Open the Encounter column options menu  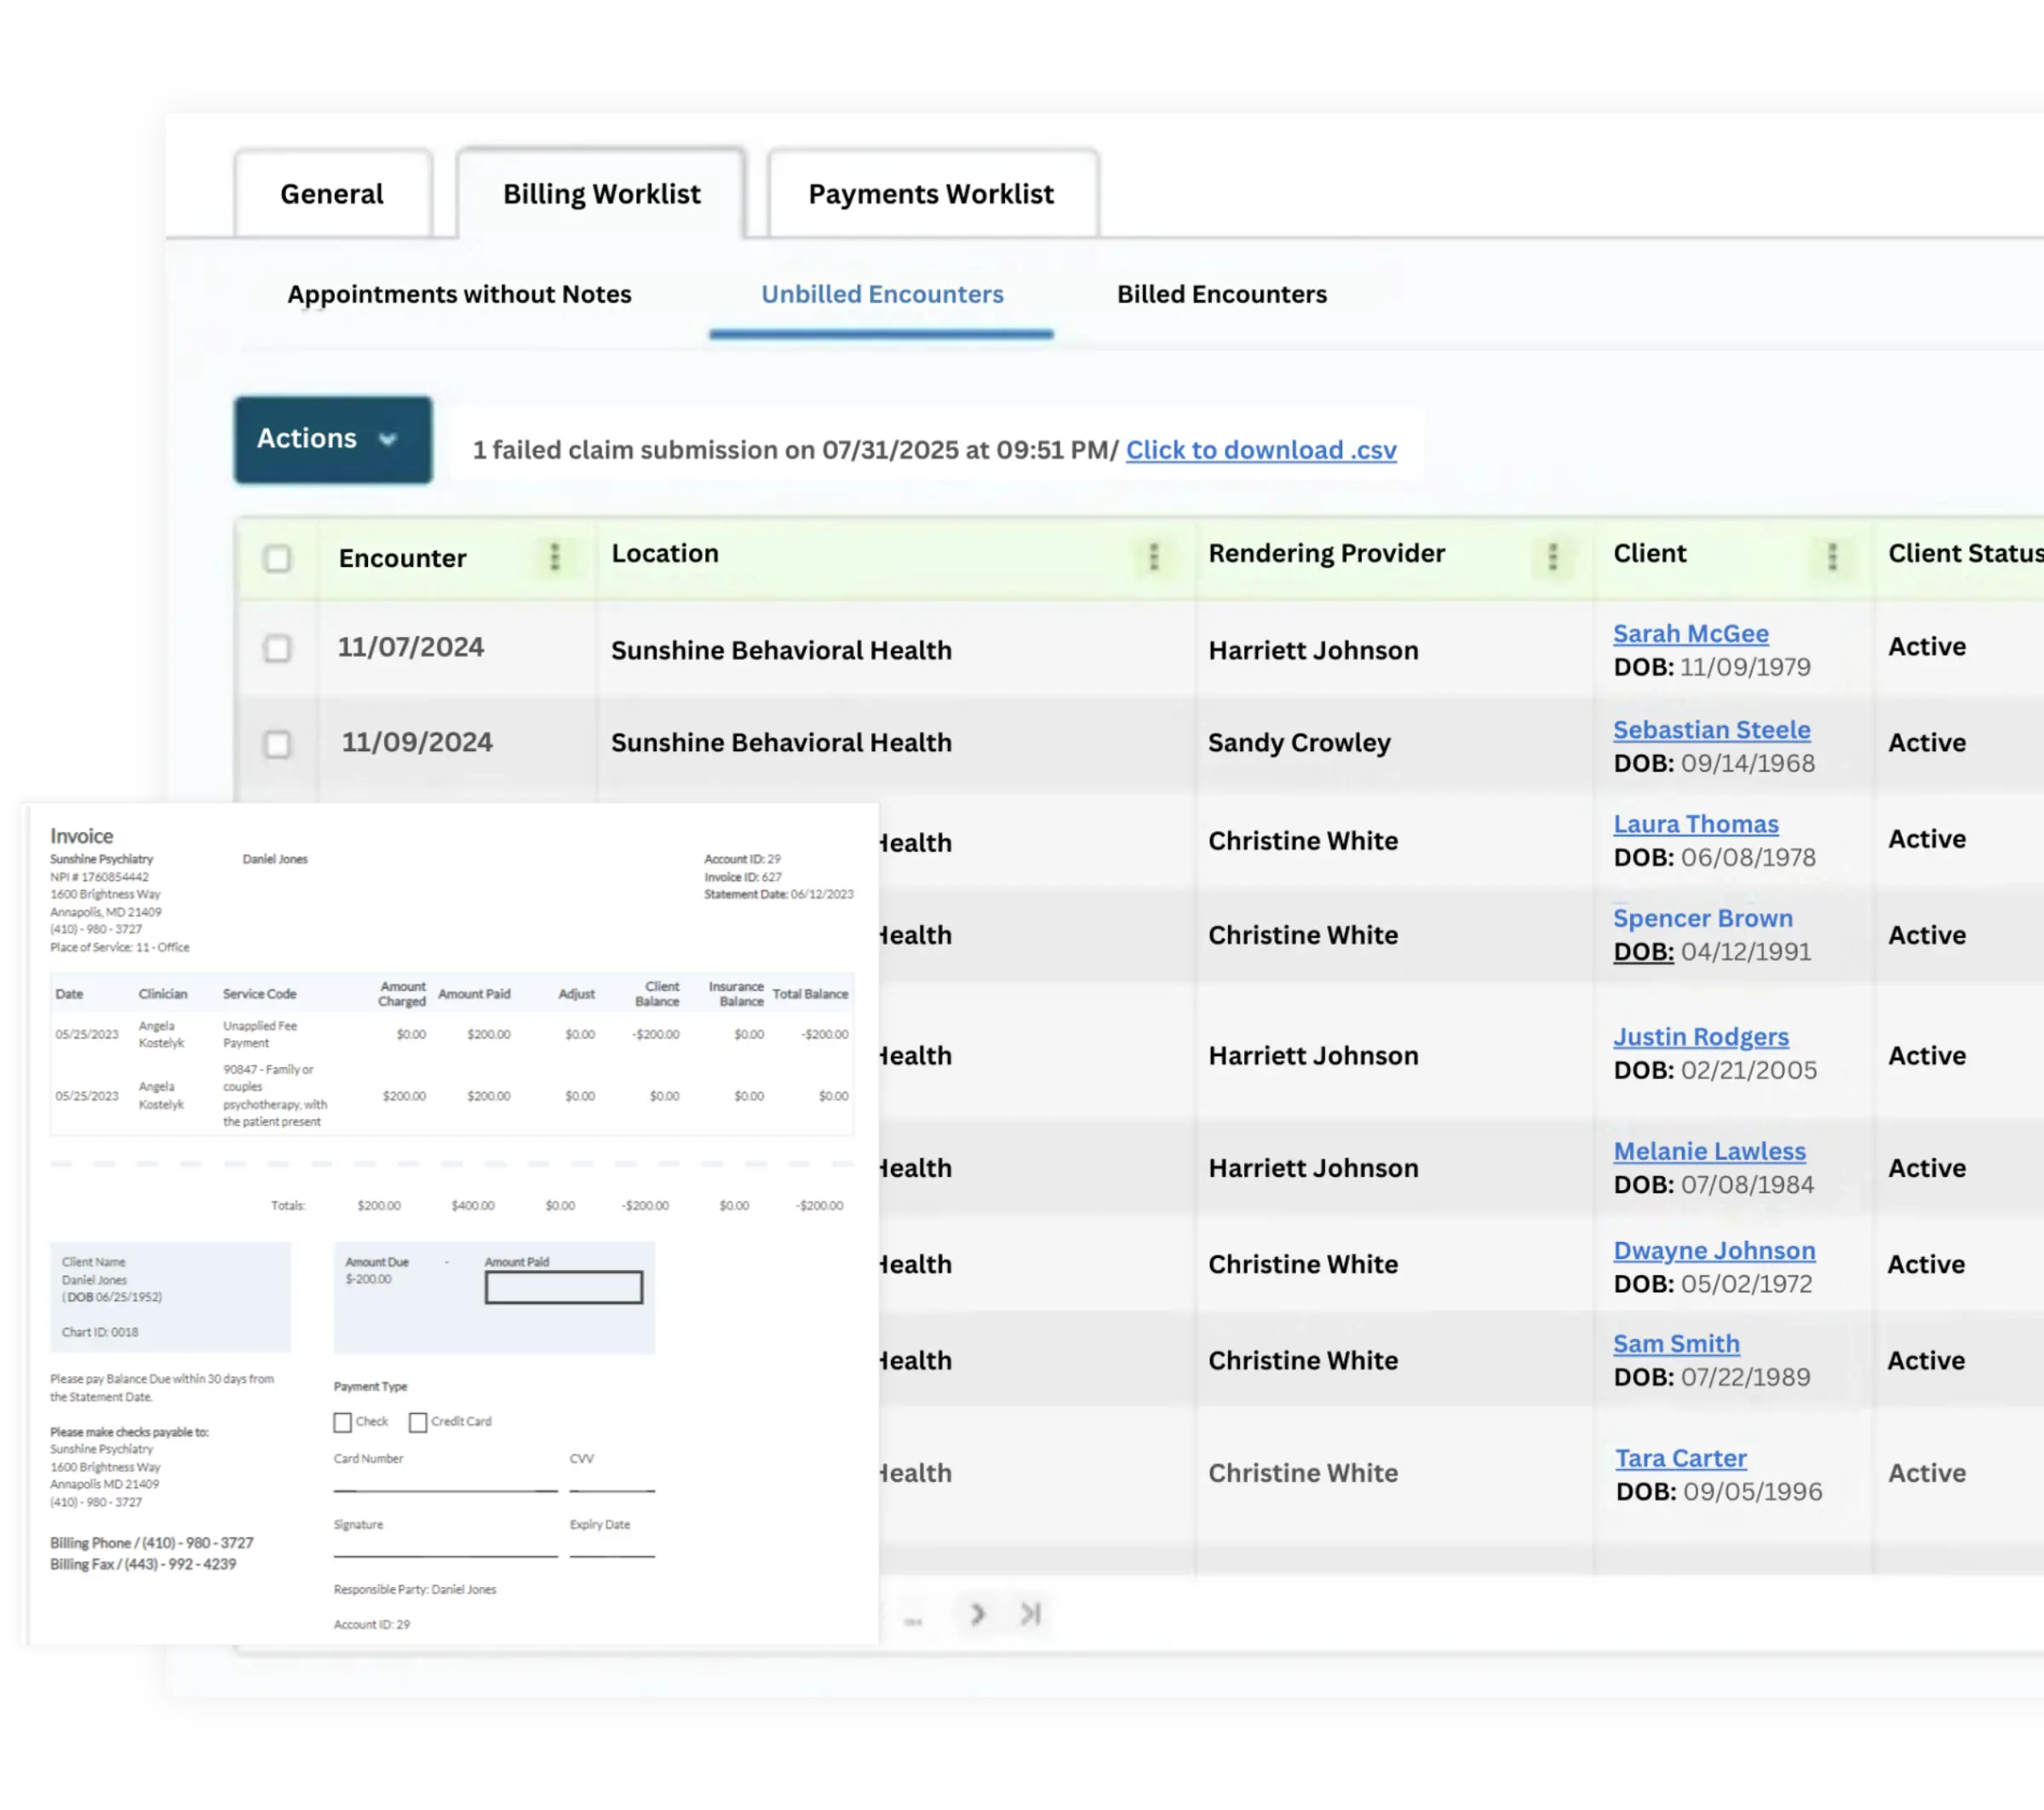554,558
